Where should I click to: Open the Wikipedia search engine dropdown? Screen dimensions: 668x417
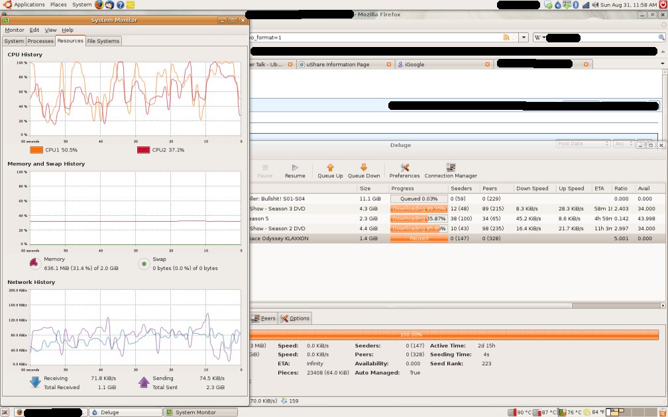click(539, 38)
